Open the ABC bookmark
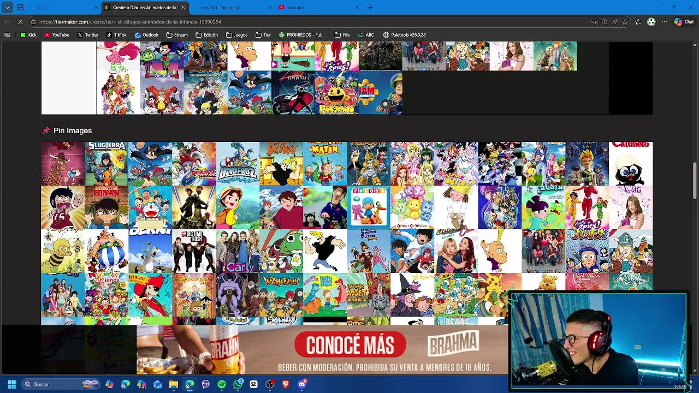The width and height of the screenshot is (699, 393). click(x=366, y=35)
